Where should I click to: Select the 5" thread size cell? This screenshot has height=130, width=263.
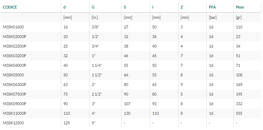pyautogui.click(x=93, y=123)
